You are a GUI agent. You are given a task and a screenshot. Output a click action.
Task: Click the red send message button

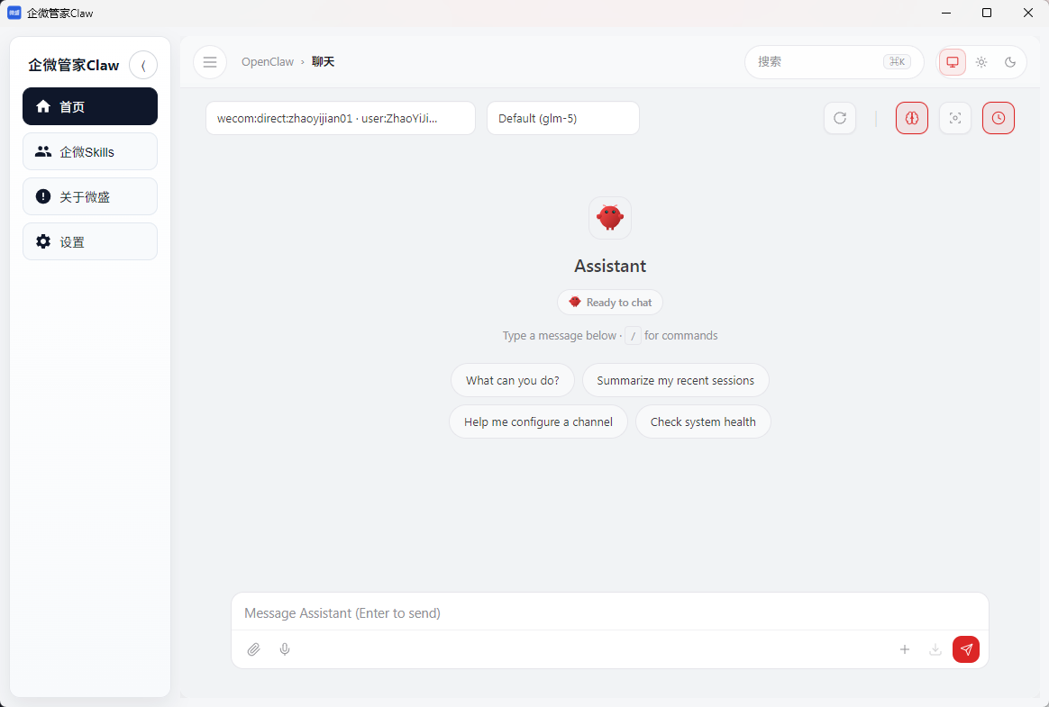coord(966,649)
